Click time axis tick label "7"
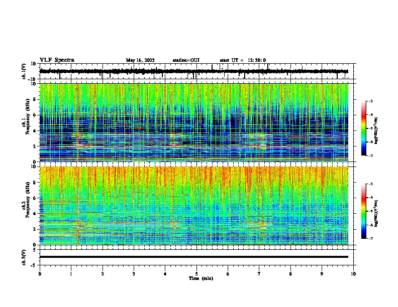Image resolution: width=398 pixels, height=307 pixels. click(259, 274)
